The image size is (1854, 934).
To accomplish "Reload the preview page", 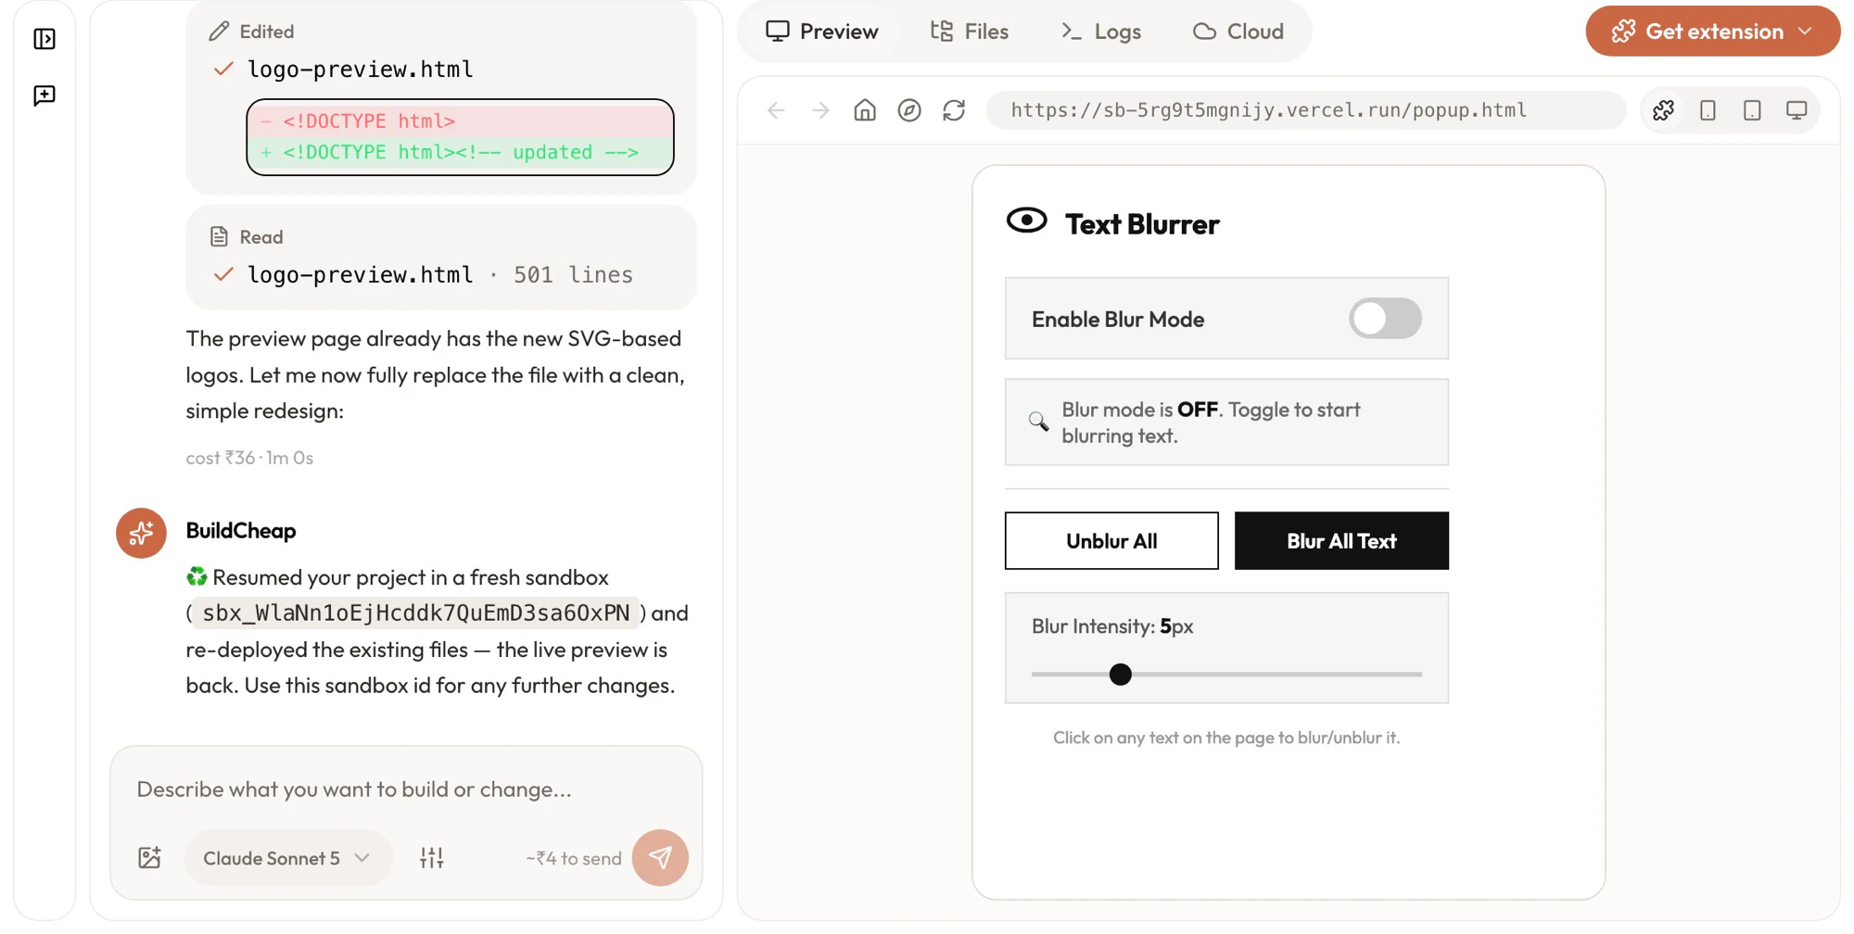I will pyautogui.click(x=954, y=110).
